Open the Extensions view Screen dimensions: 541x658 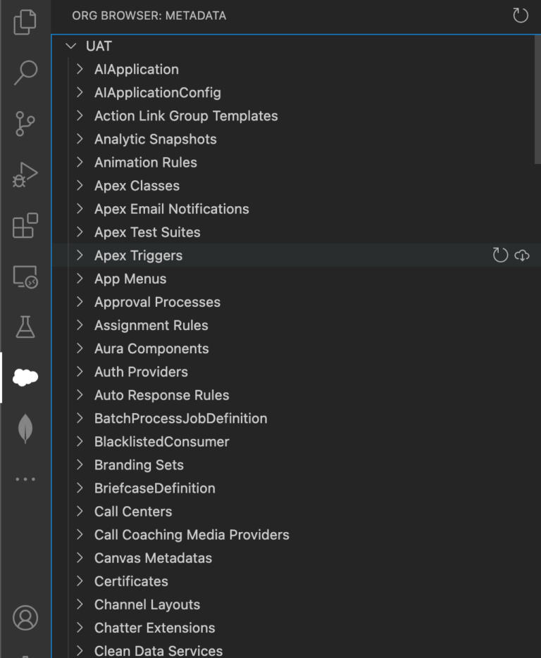coord(25,225)
